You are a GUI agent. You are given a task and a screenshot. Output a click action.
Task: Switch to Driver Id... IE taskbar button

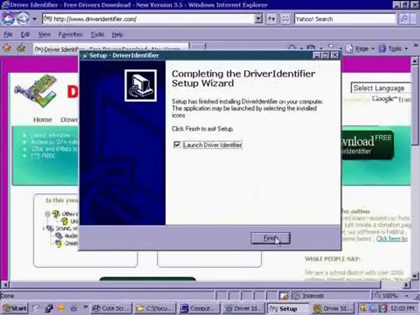[x=244, y=308]
